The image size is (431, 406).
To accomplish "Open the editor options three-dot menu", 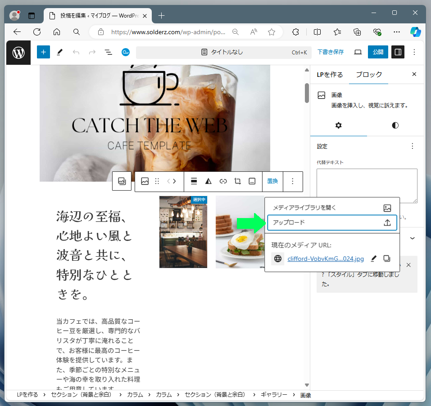I will (x=414, y=52).
